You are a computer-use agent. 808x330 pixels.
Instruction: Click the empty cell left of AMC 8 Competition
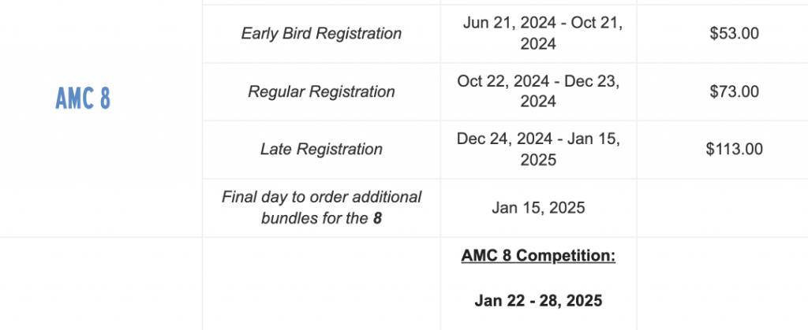[x=321, y=284]
